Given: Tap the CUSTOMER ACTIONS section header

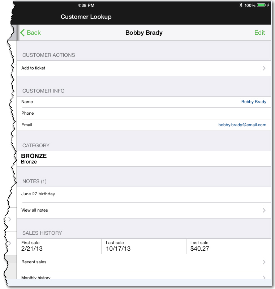Looking at the screenshot, I should pos(49,55).
